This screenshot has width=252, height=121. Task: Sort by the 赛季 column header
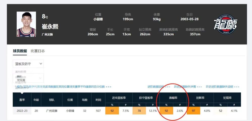coord(22,100)
